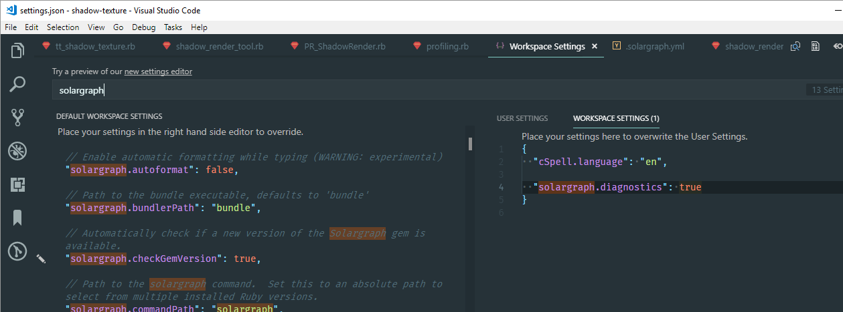This screenshot has height=312, width=843.
Task: Open the Git graph icon in activity bar
Action: coord(17,251)
